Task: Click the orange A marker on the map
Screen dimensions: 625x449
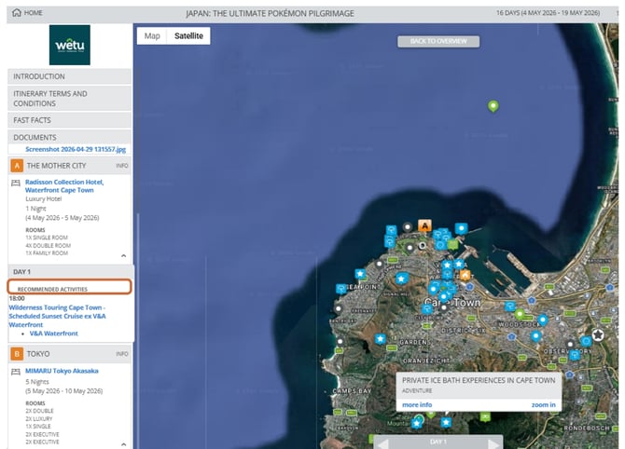Action: [x=424, y=225]
